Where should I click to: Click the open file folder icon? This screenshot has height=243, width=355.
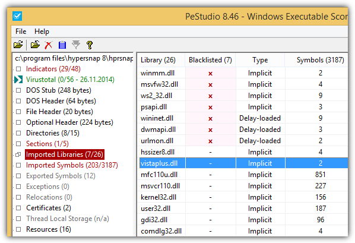click(18, 45)
